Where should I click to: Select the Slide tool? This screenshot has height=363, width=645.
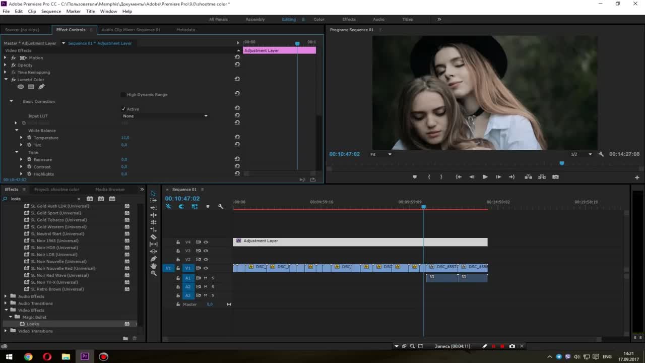click(153, 251)
